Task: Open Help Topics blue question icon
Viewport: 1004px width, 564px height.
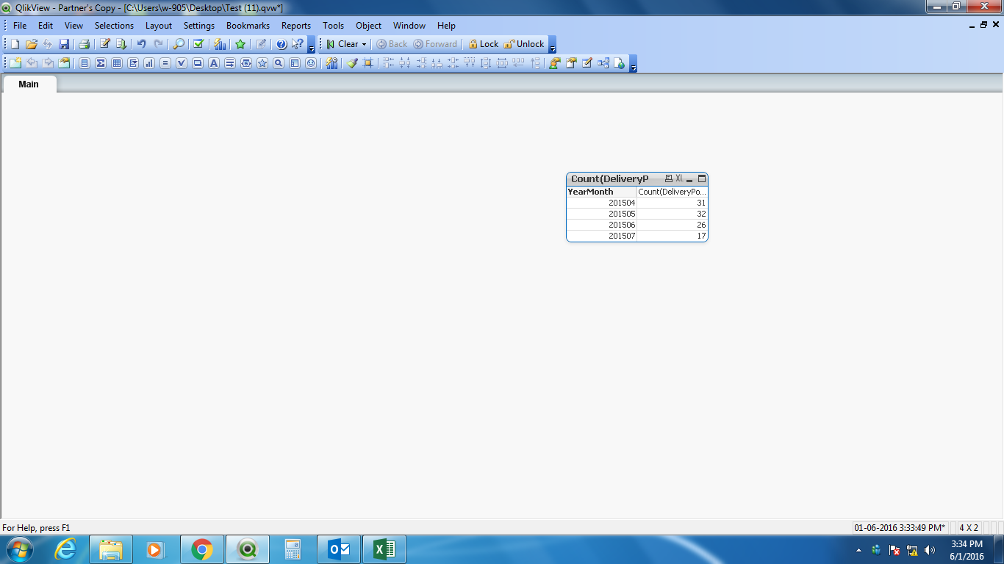Action: 282,44
